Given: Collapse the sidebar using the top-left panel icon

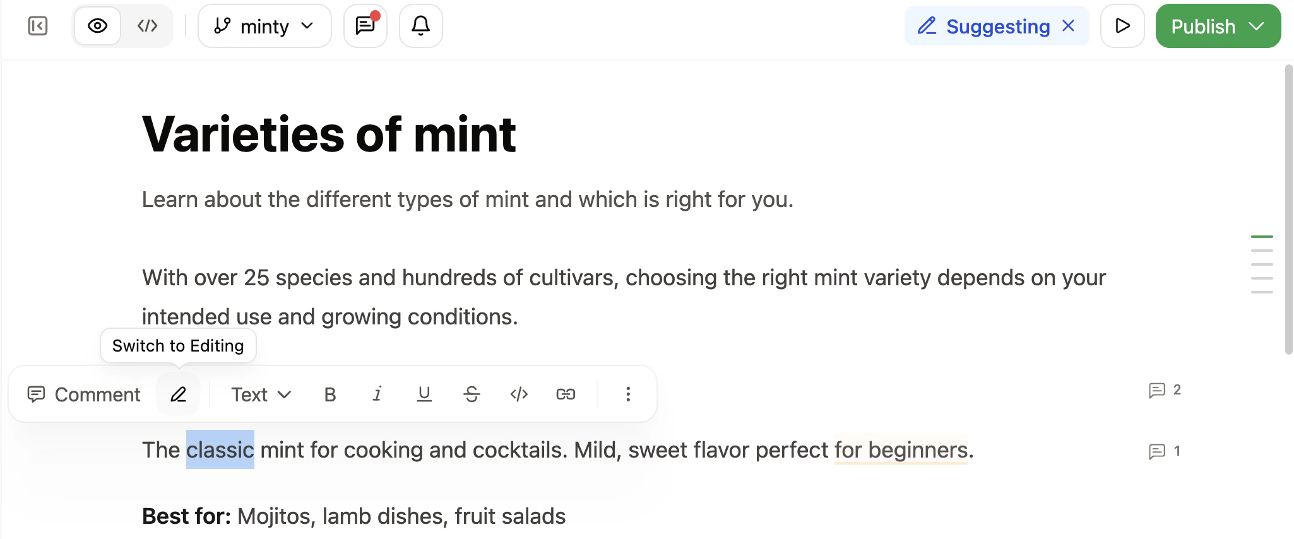Looking at the screenshot, I should coord(37,26).
